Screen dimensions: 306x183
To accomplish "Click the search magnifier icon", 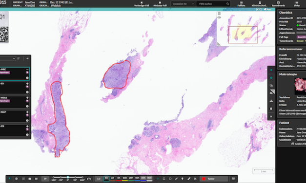I will [227, 4].
